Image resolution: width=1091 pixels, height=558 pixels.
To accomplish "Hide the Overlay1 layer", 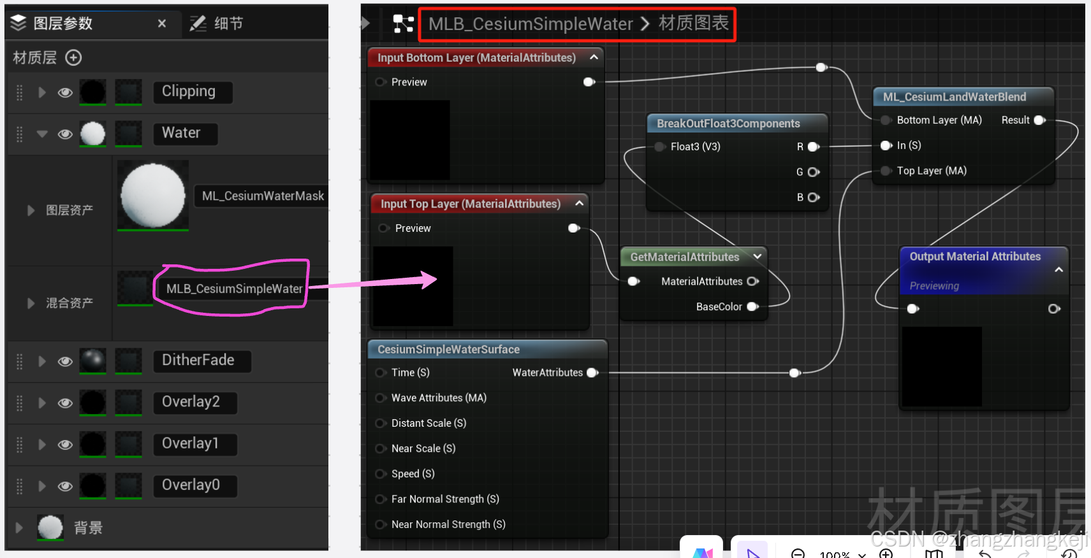I will [x=65, y=445].
